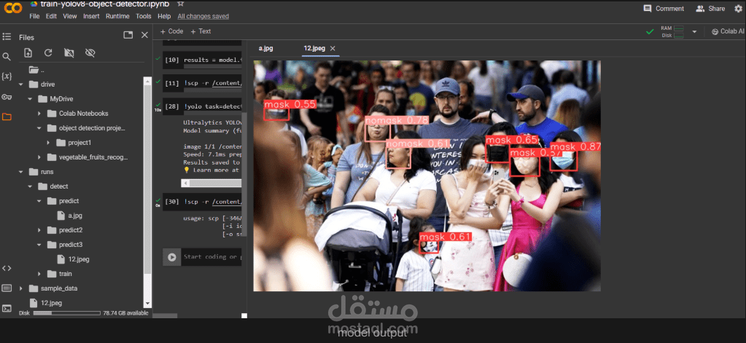Open the Help menu
The image size is (746, 343).
[164, 16]
